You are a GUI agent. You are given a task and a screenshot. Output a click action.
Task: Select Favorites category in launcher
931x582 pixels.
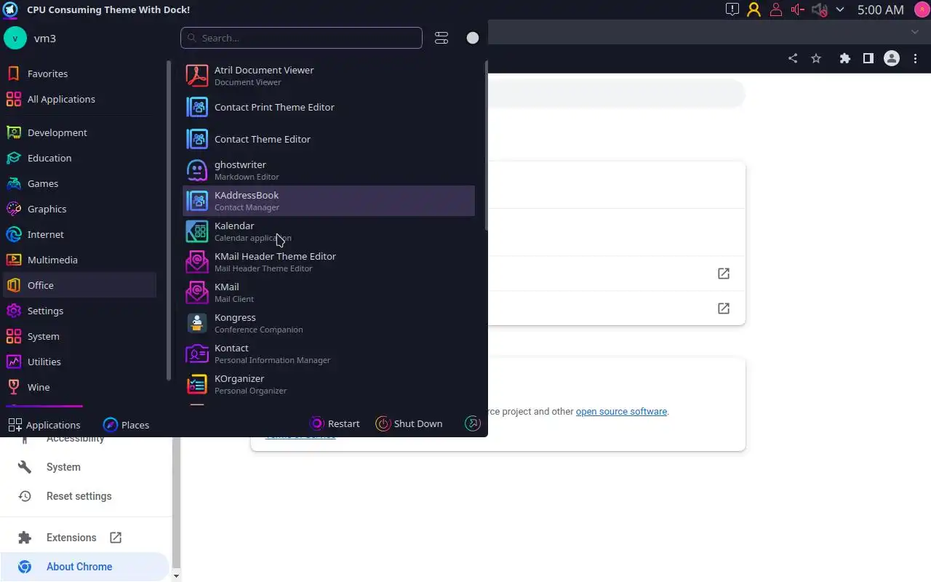pos(80,73)
